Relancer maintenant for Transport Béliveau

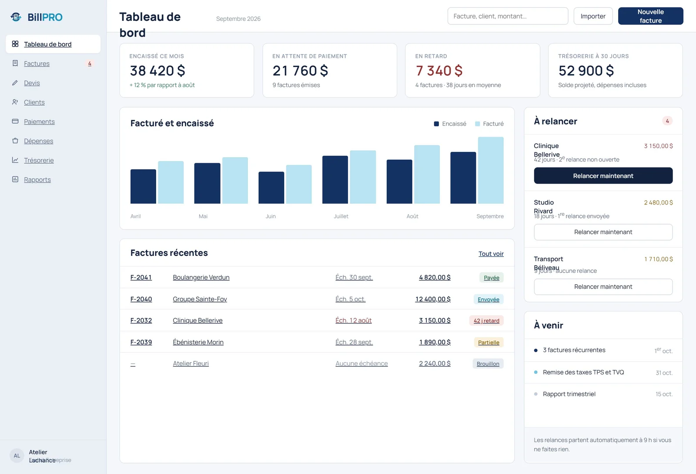pyautogui.click(x=603, y=287)
